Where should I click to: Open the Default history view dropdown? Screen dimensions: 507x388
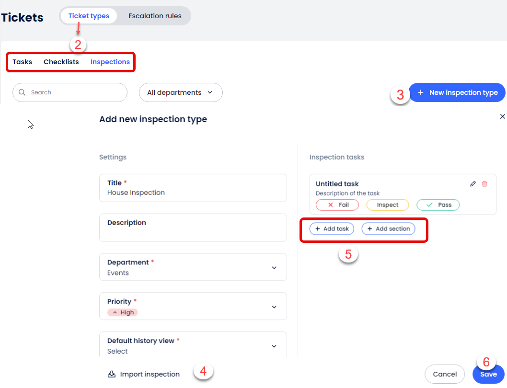[274, 346]
